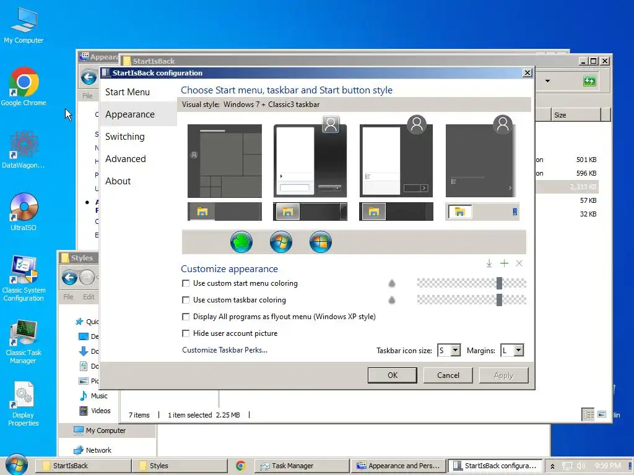Click OK to confirm settings
Screen dimensions: 634x475
click(x=392, y=375)
